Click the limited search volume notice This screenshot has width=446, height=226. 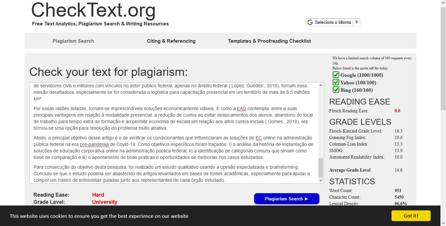point(372,63)
